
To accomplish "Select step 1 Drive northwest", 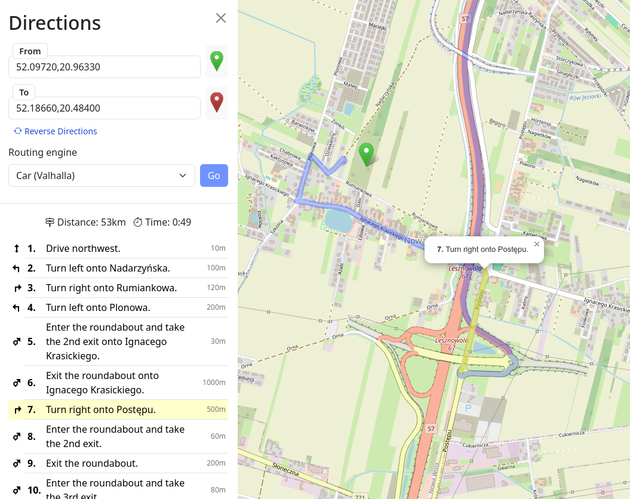I will point(83,248).
